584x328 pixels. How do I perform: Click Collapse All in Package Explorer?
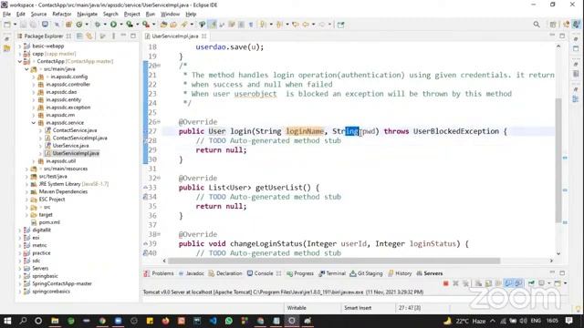pyautogui.click(x=79, y=36)
